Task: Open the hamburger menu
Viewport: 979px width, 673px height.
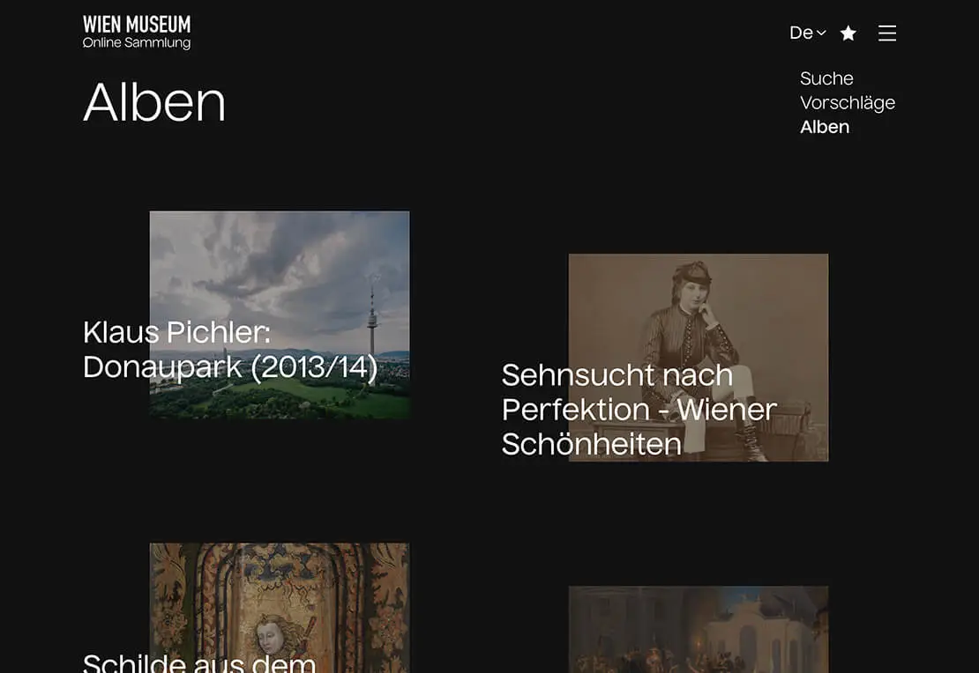Action: (886, 33)
